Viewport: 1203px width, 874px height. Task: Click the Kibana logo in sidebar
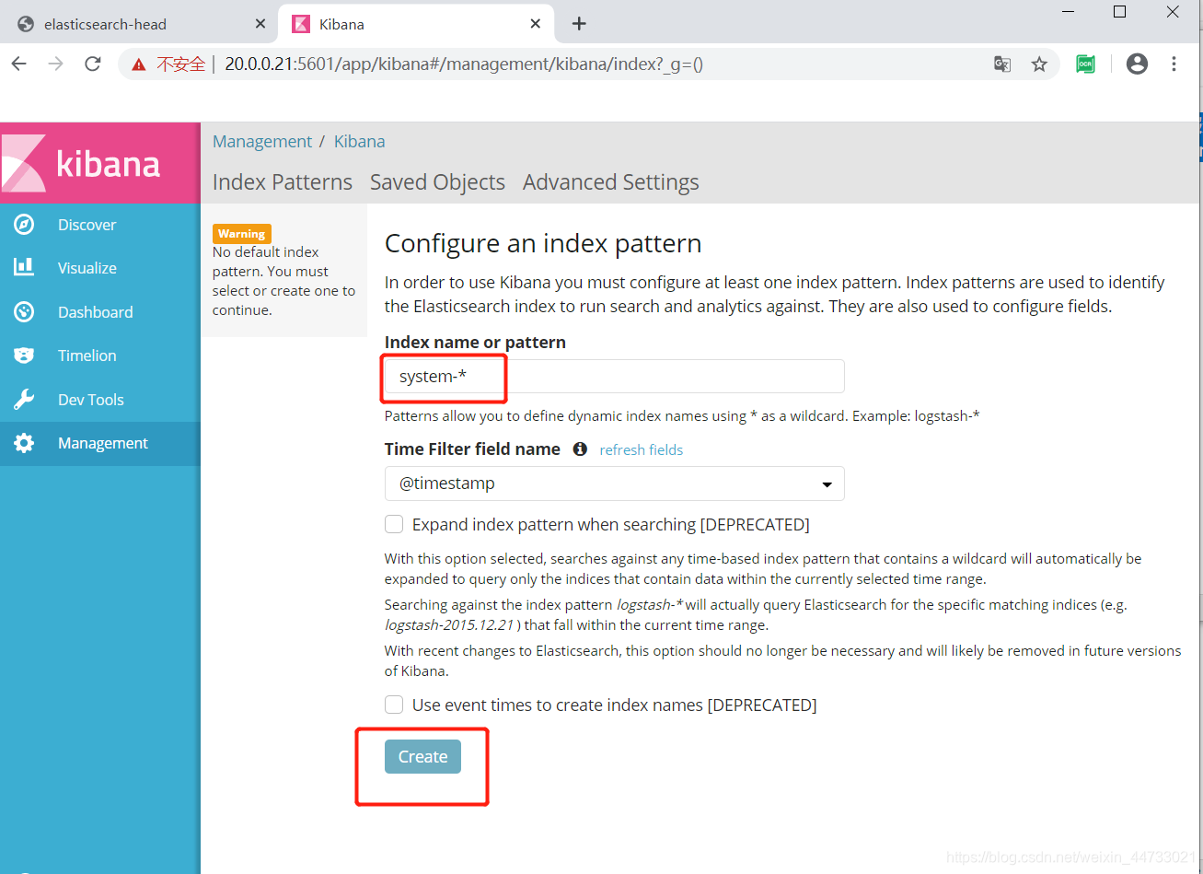click(x=99, y=163)
